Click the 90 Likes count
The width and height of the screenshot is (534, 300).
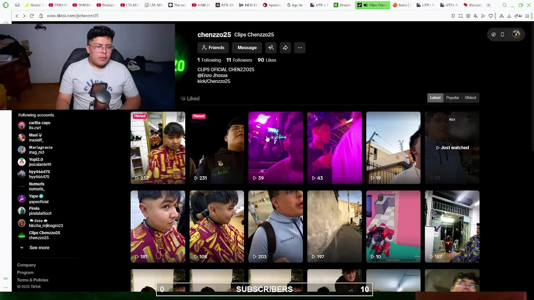coord(267,60)
